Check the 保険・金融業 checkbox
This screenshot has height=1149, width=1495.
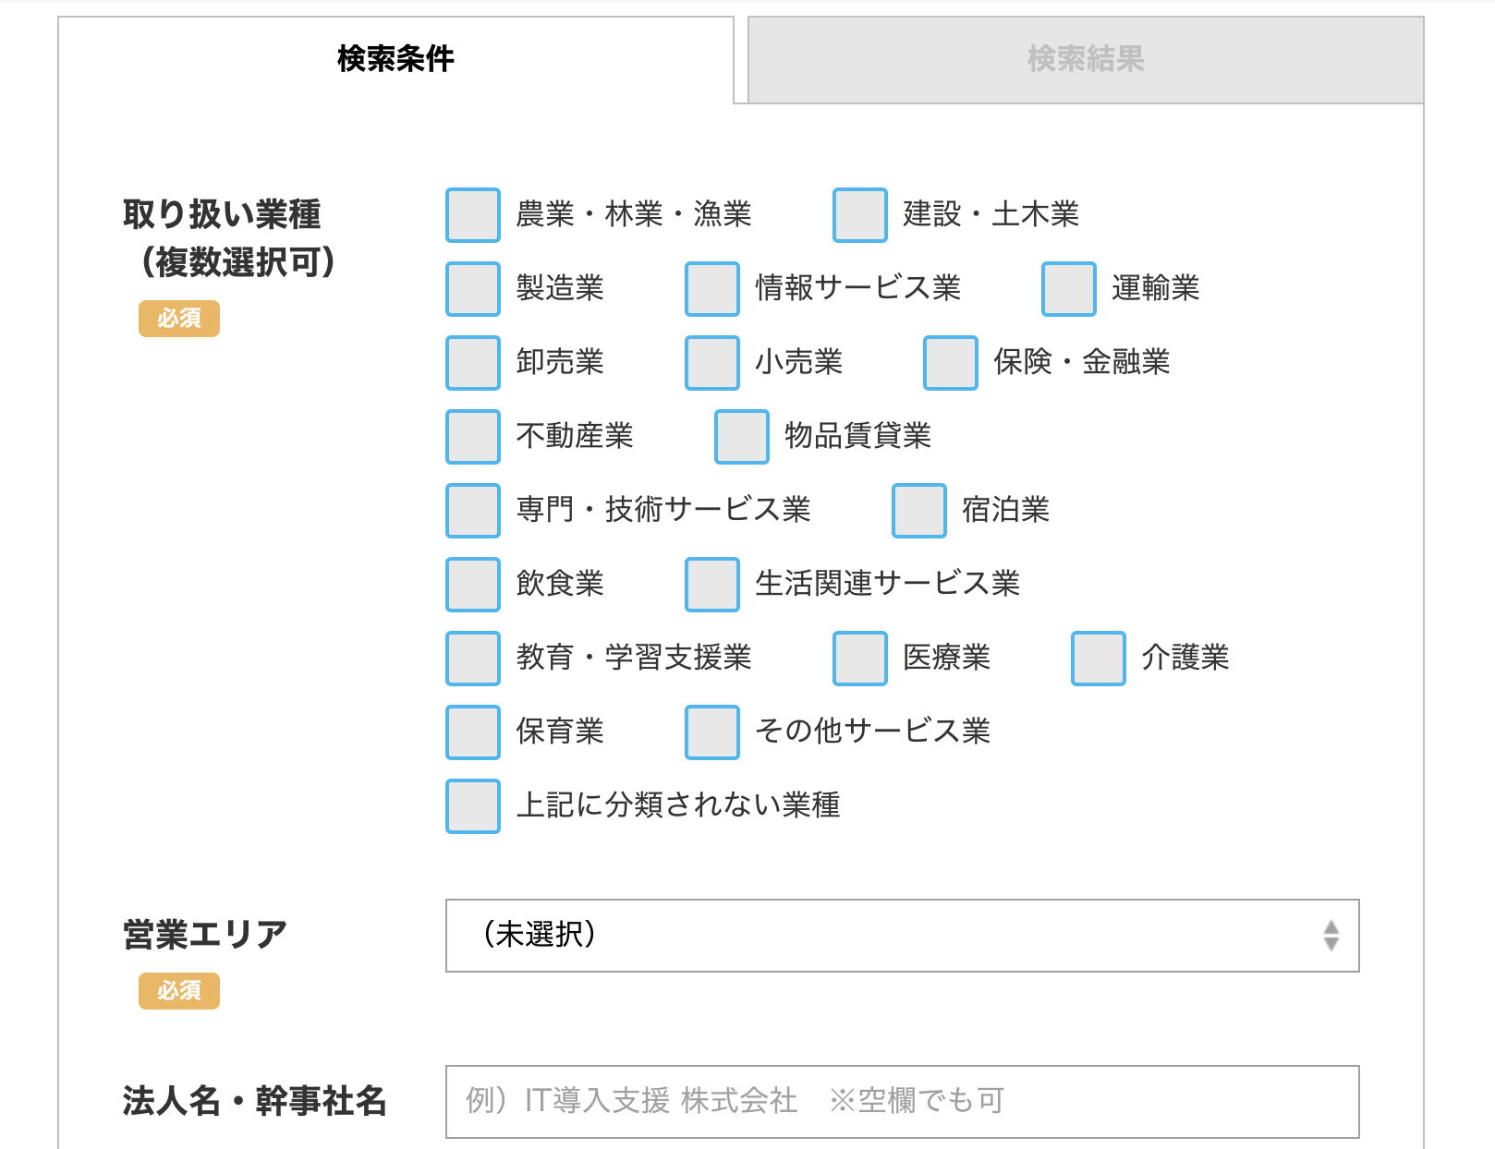coord(951,363)
